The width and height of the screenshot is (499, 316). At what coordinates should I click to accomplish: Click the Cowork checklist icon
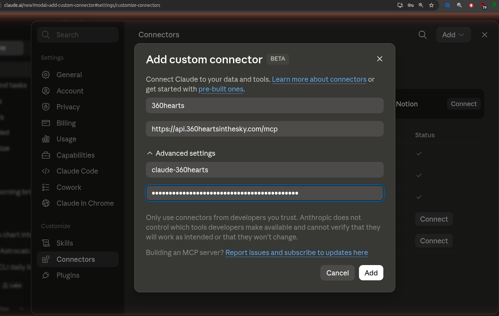click(x=46, y=187)
